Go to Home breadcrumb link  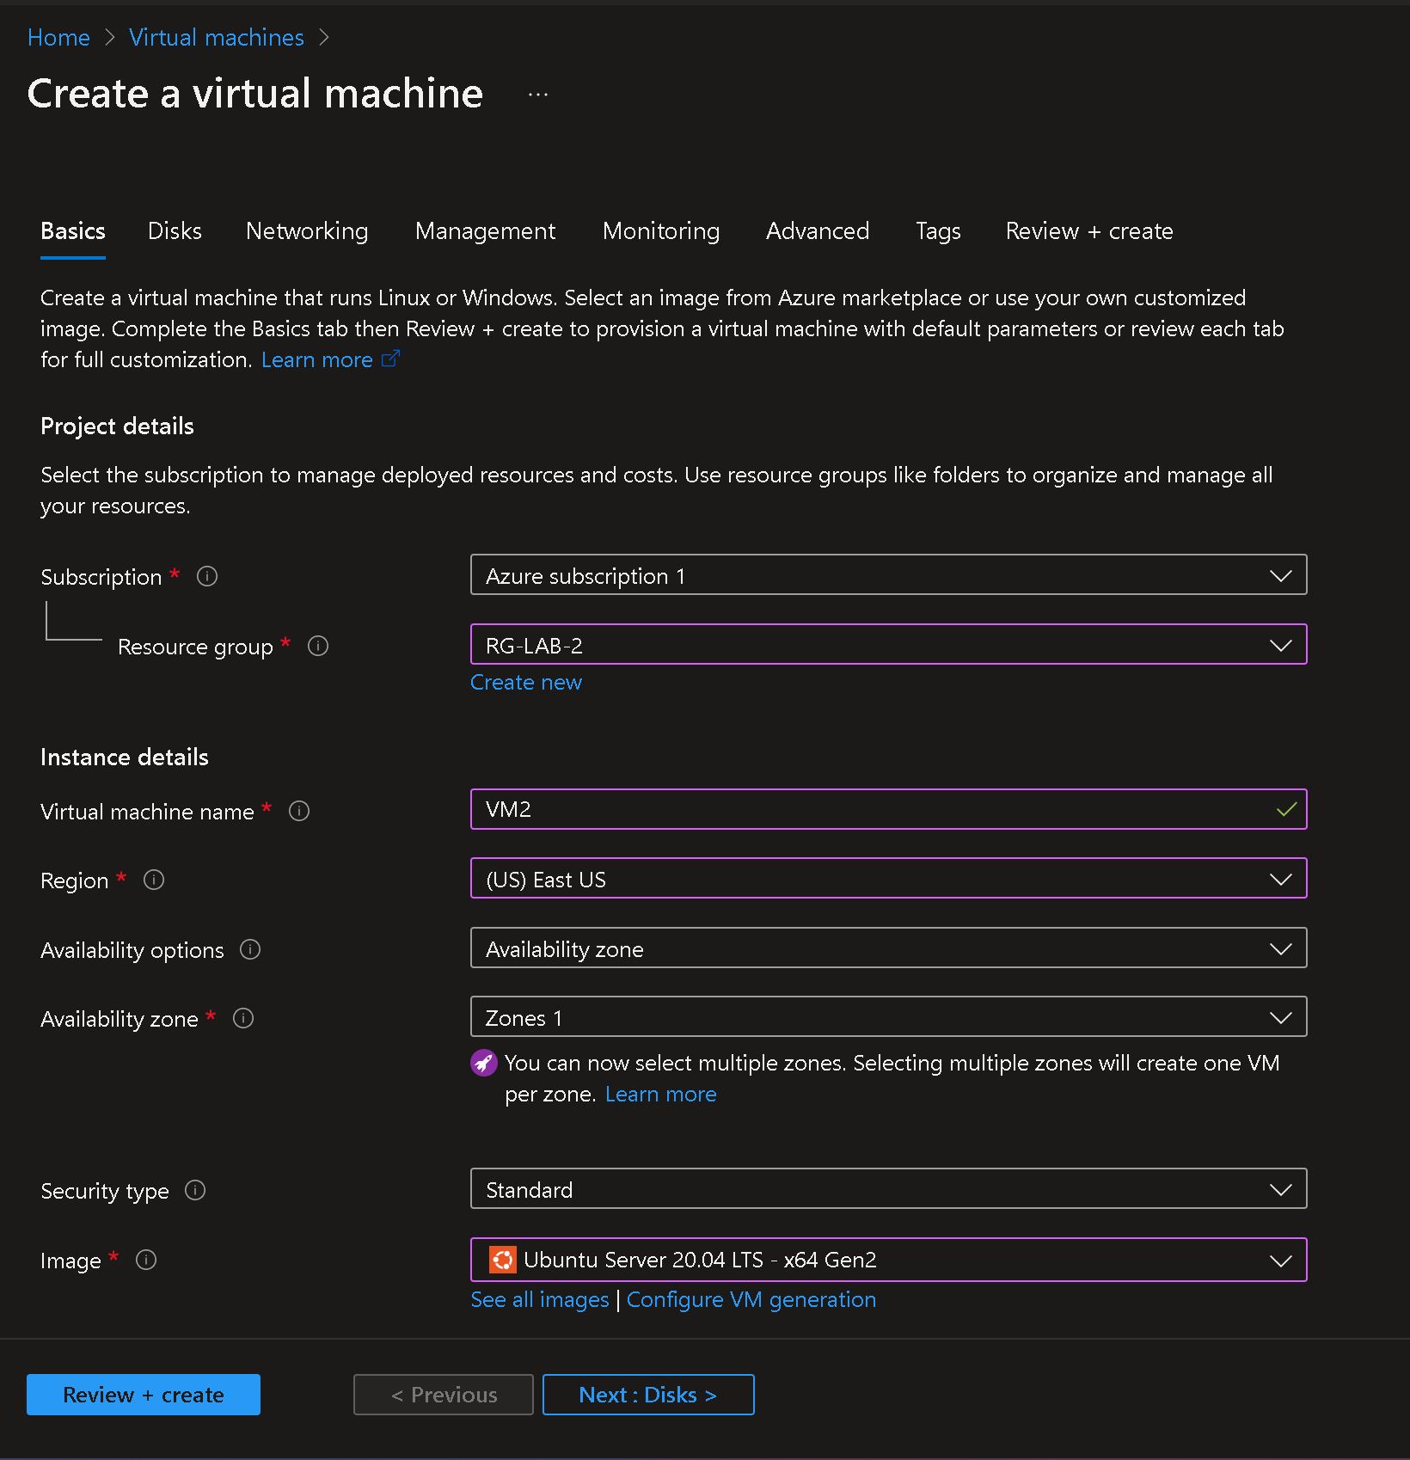pyautogui.click(x=58, y=38)
